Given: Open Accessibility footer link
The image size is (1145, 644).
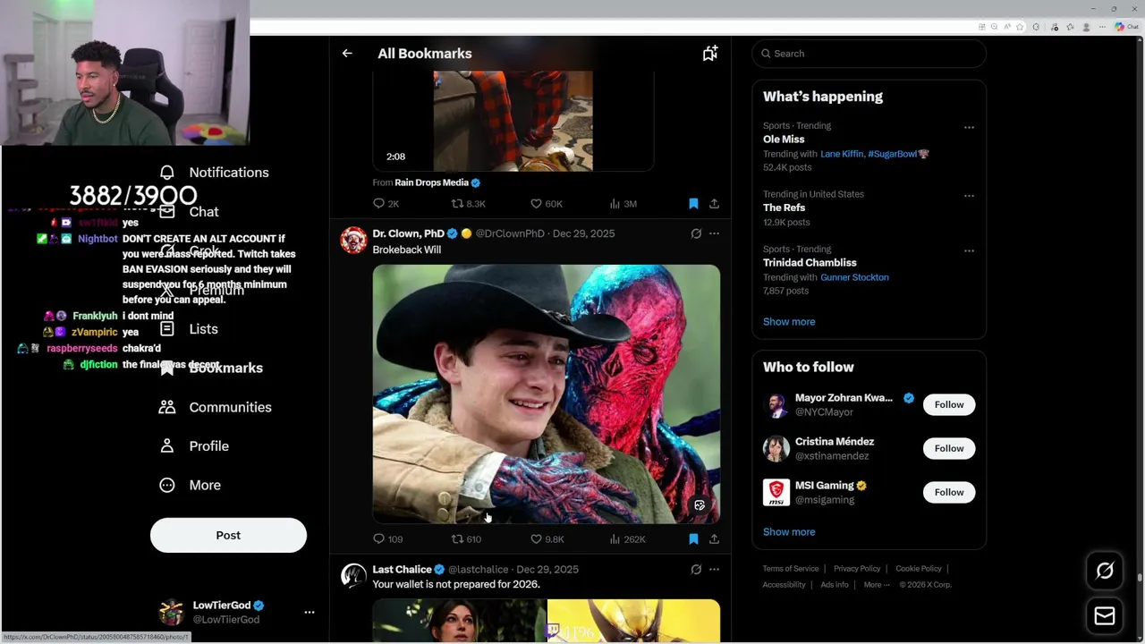Looking at the screenshot, I should tap(785, 585).
